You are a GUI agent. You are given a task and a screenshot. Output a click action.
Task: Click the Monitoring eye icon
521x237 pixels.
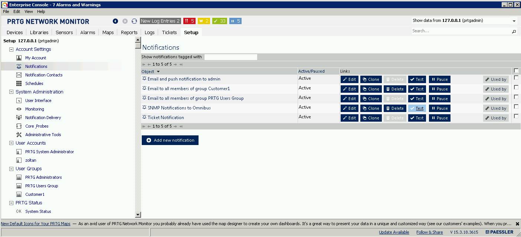[19, 109]
